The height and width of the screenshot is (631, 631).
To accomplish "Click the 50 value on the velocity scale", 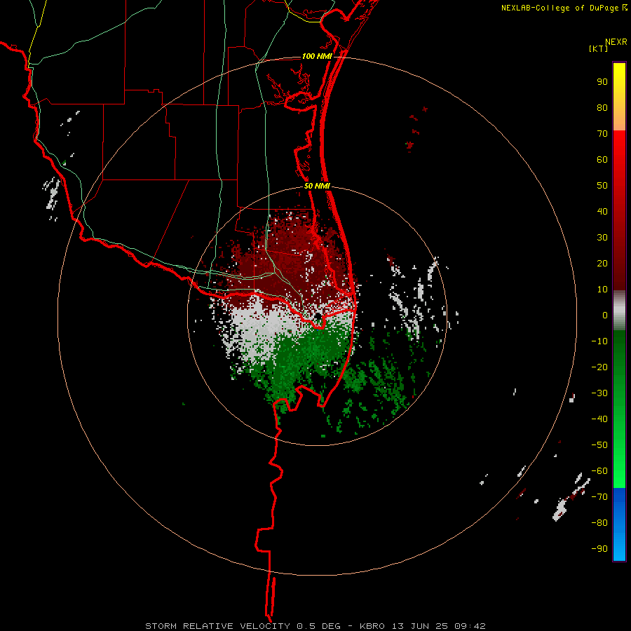I will tap(602, 186).
